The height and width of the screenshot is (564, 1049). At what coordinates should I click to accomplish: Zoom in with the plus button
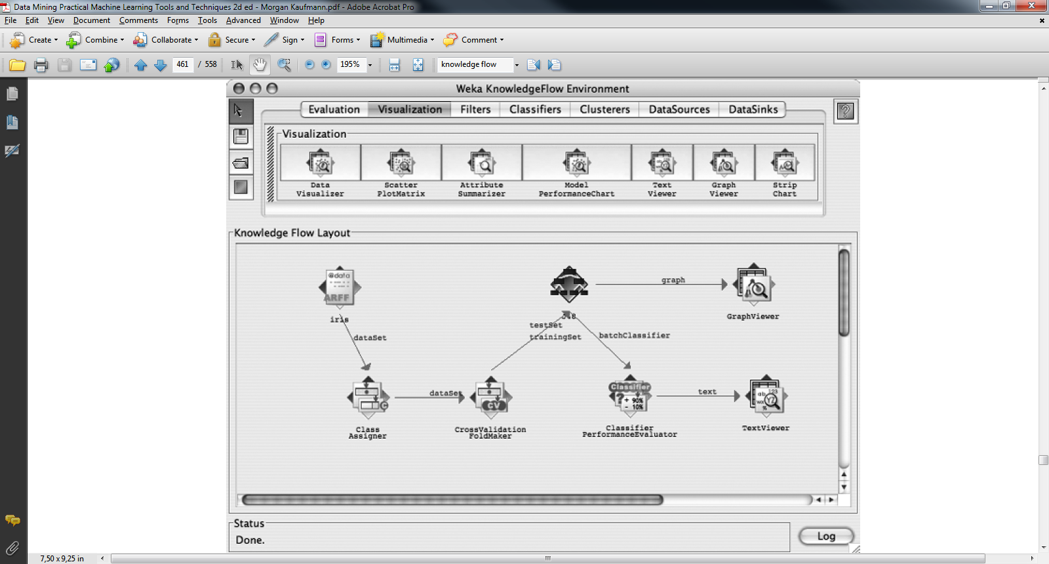pyautogui.click(x=326, y=64)
